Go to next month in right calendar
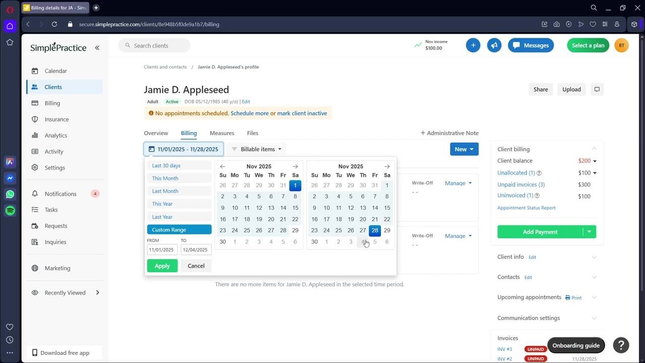 (387, 166)
